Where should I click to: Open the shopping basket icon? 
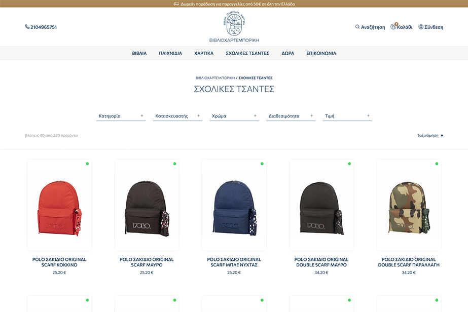coord(393,27)
